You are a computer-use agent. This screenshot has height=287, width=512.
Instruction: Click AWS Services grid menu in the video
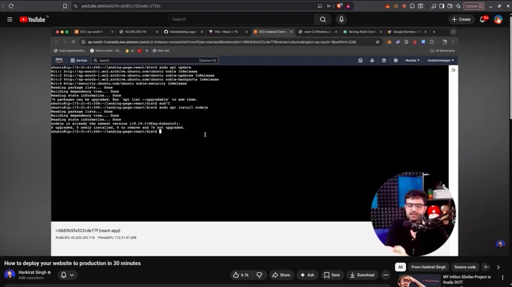click(x=79, y=60)
